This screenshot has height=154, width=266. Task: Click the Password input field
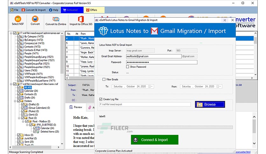[x=162, y=62]
